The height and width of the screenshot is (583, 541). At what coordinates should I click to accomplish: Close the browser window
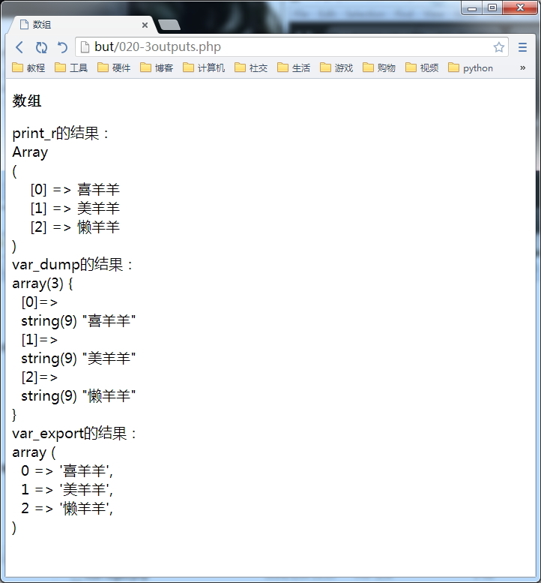click(520, 8)
